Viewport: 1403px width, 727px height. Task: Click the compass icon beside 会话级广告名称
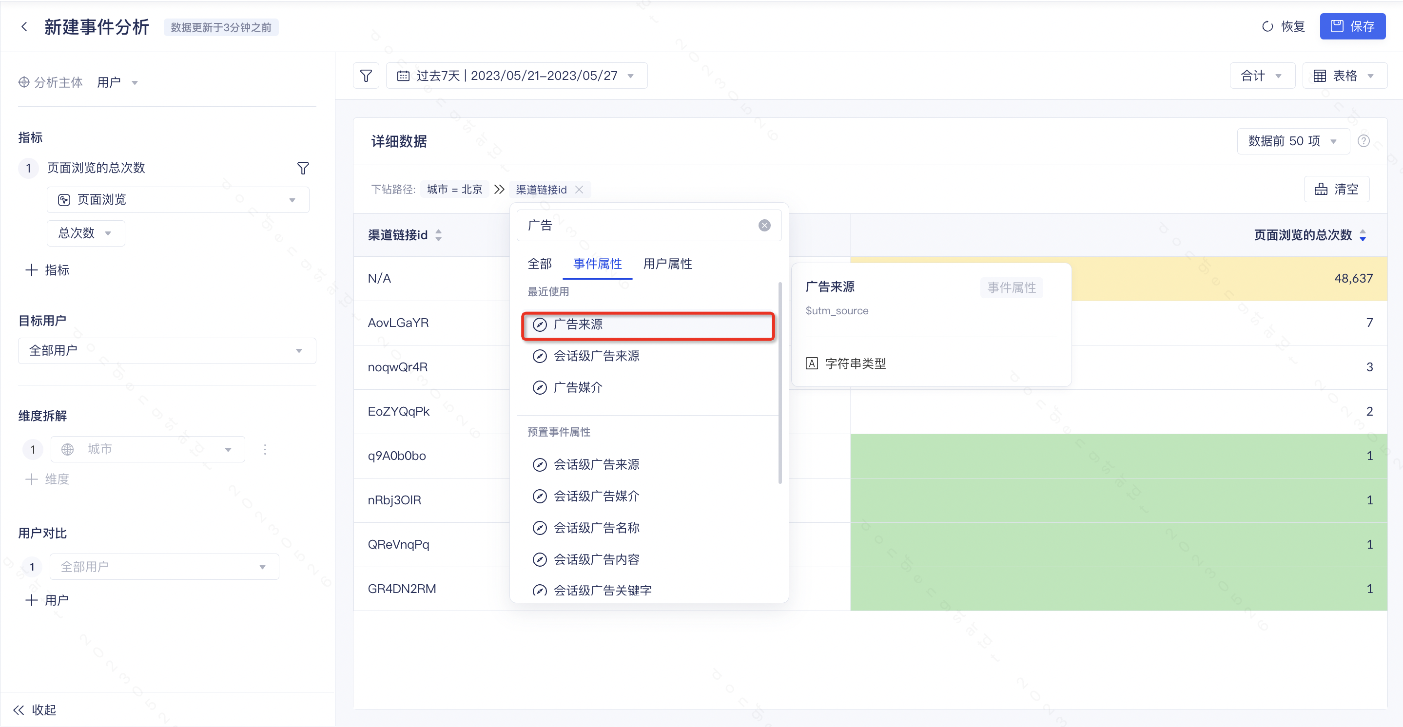[x=539, y=528]
